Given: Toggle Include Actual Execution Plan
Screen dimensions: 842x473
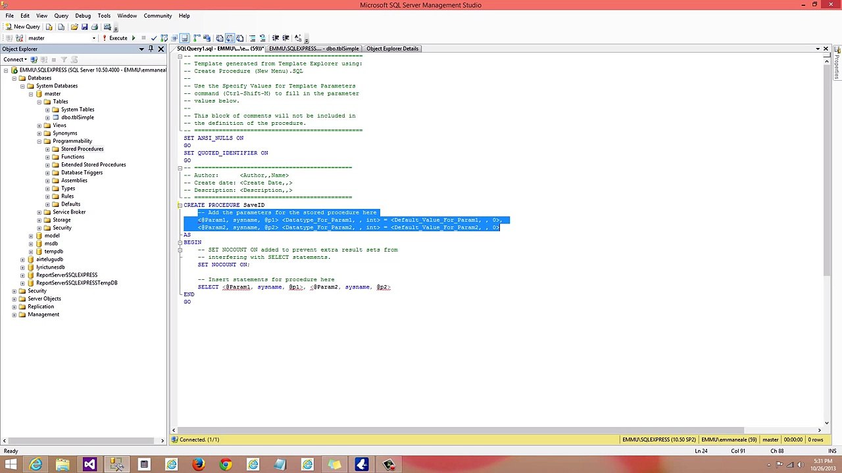Looking at the screenshot, I should tap(197, 38).
